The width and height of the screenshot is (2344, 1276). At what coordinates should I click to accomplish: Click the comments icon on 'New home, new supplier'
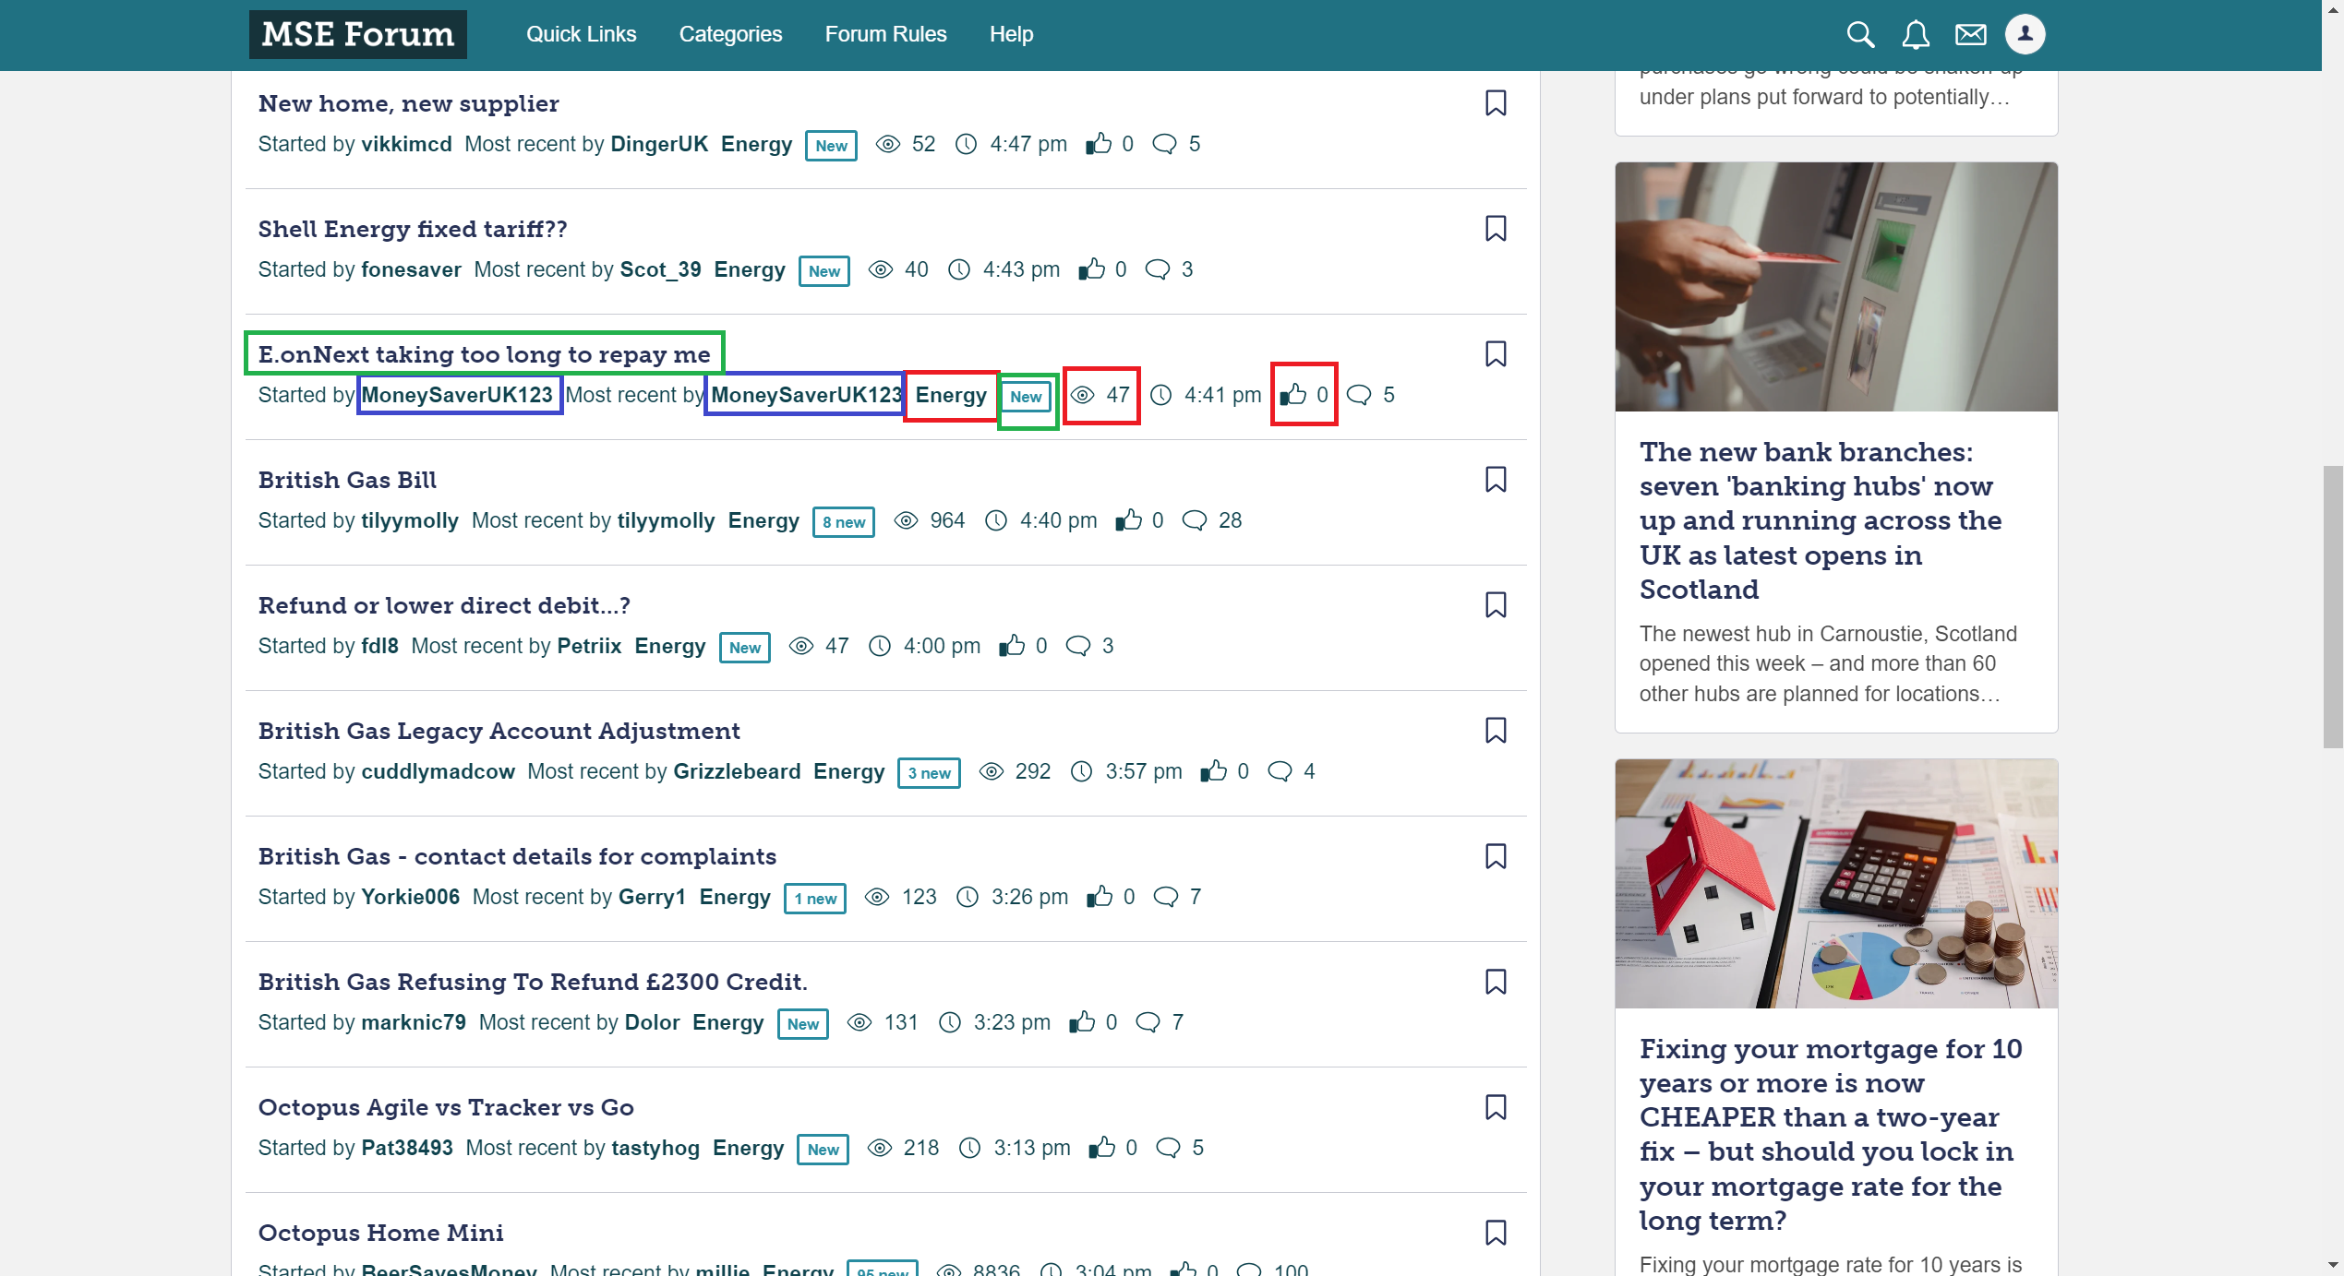(x=1164, y=144)
